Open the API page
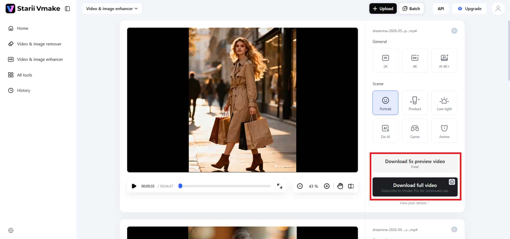 [441, 9]
